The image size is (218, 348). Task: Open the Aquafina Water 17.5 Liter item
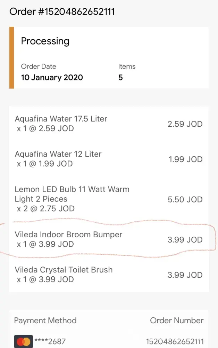point(61,119)
